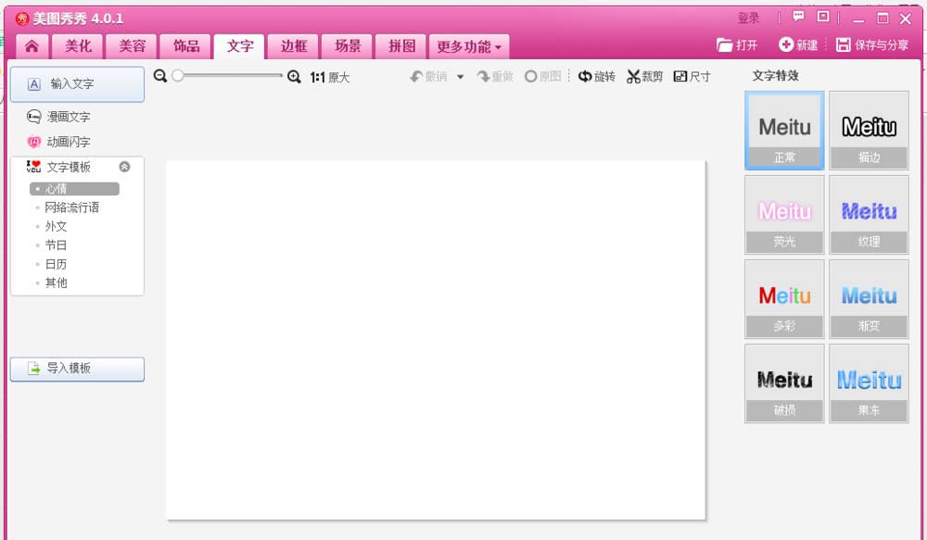Viewport: 927px width, 540px height.
Task: Open the 美化 tab
Action: click(x=78, y=46)
